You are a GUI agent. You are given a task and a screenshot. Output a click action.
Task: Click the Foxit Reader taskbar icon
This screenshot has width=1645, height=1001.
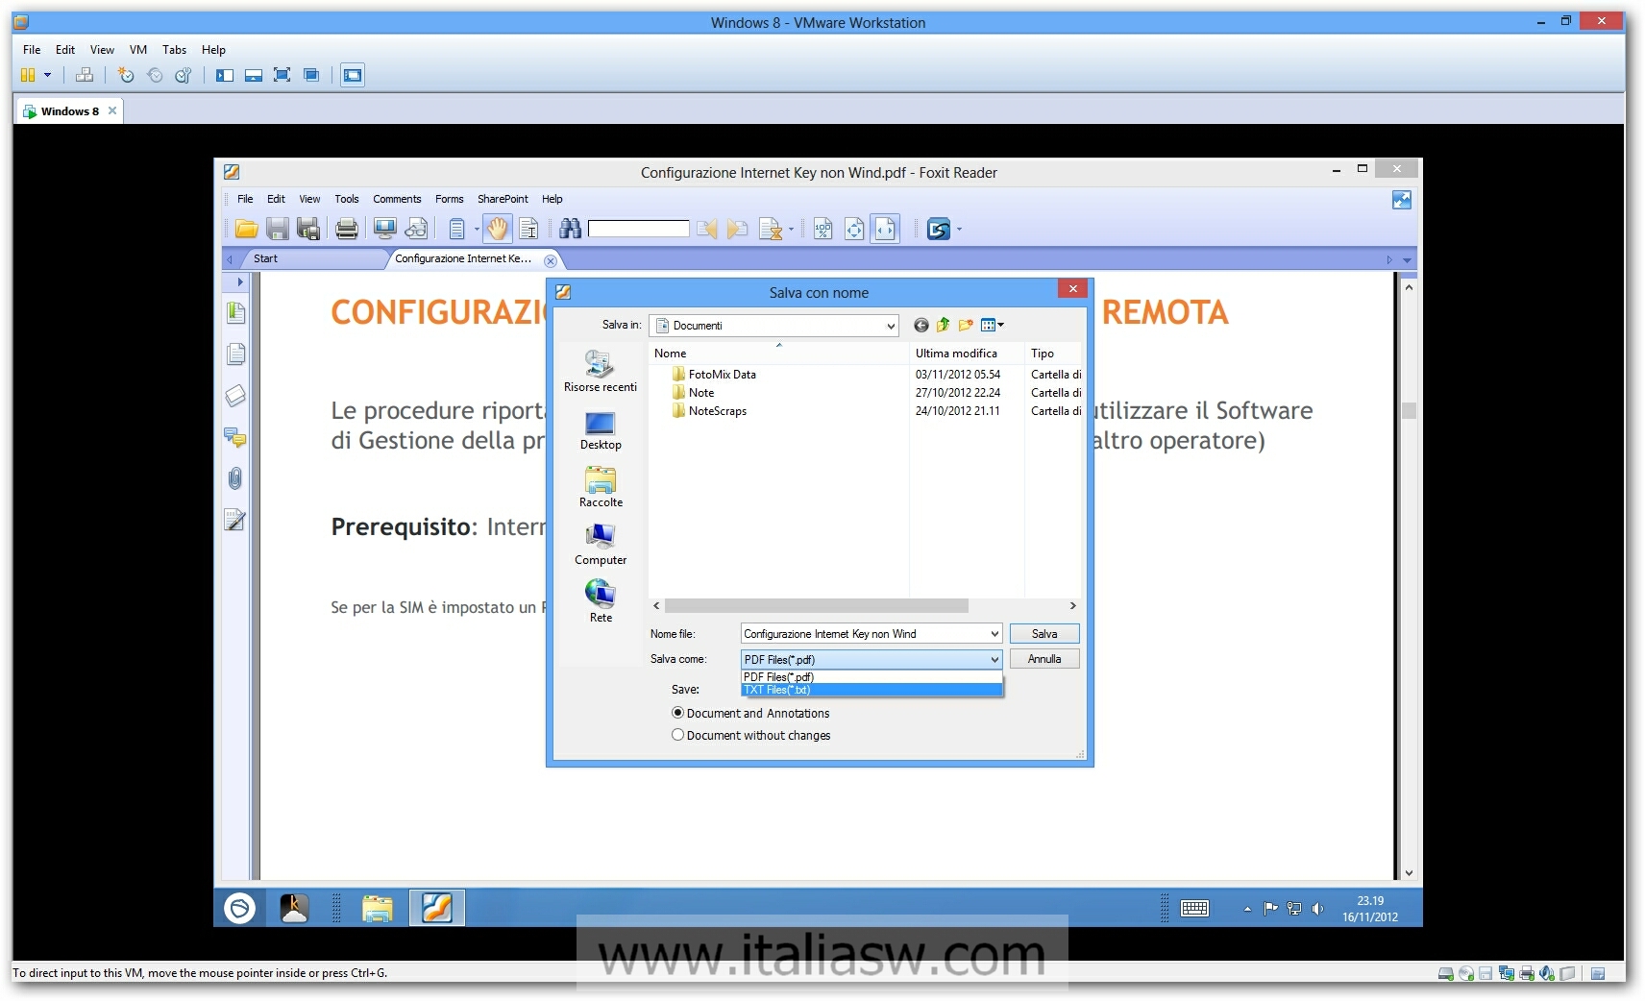pyautogui.click(x=437, y=908)
